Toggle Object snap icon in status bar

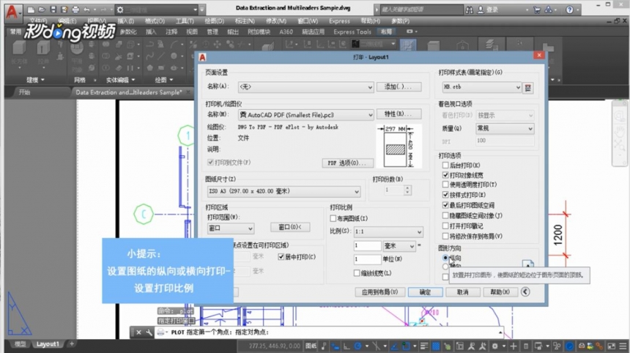pyautogui.click(x=405, y=346)
